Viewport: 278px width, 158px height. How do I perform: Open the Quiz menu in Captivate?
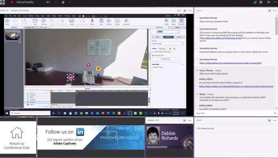(43, 16)
